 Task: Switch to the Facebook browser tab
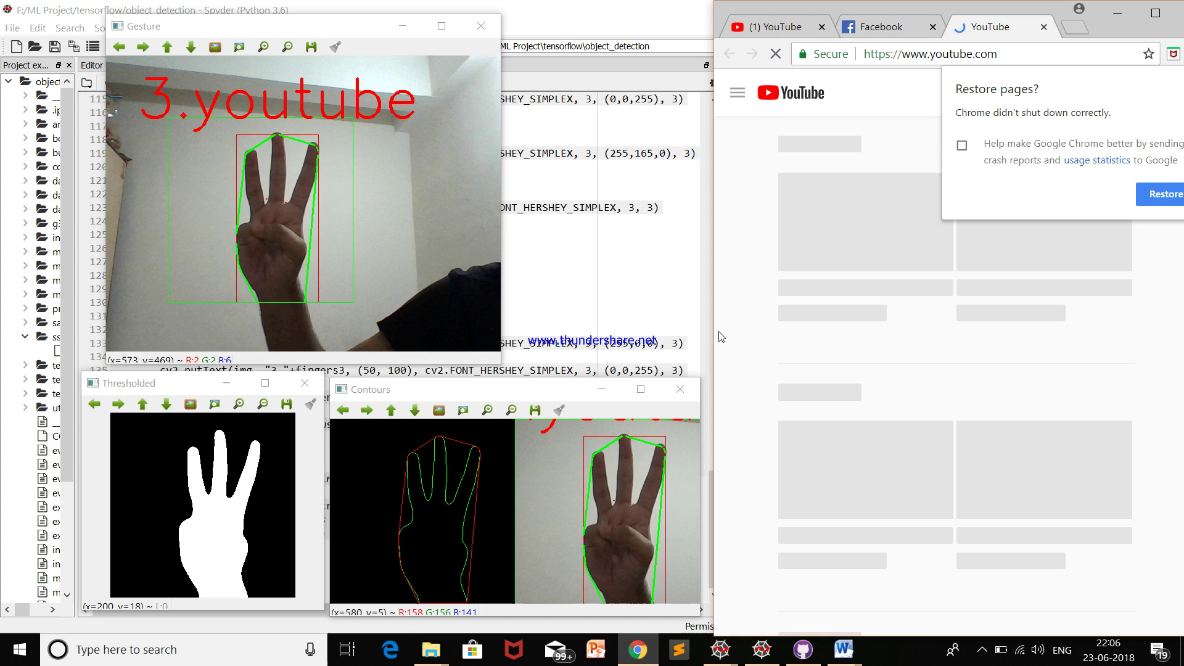pos(880,27)
